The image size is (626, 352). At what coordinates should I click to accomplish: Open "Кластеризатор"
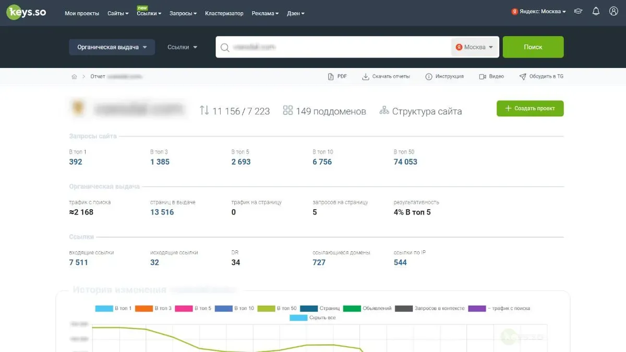(x=224, y=14)
